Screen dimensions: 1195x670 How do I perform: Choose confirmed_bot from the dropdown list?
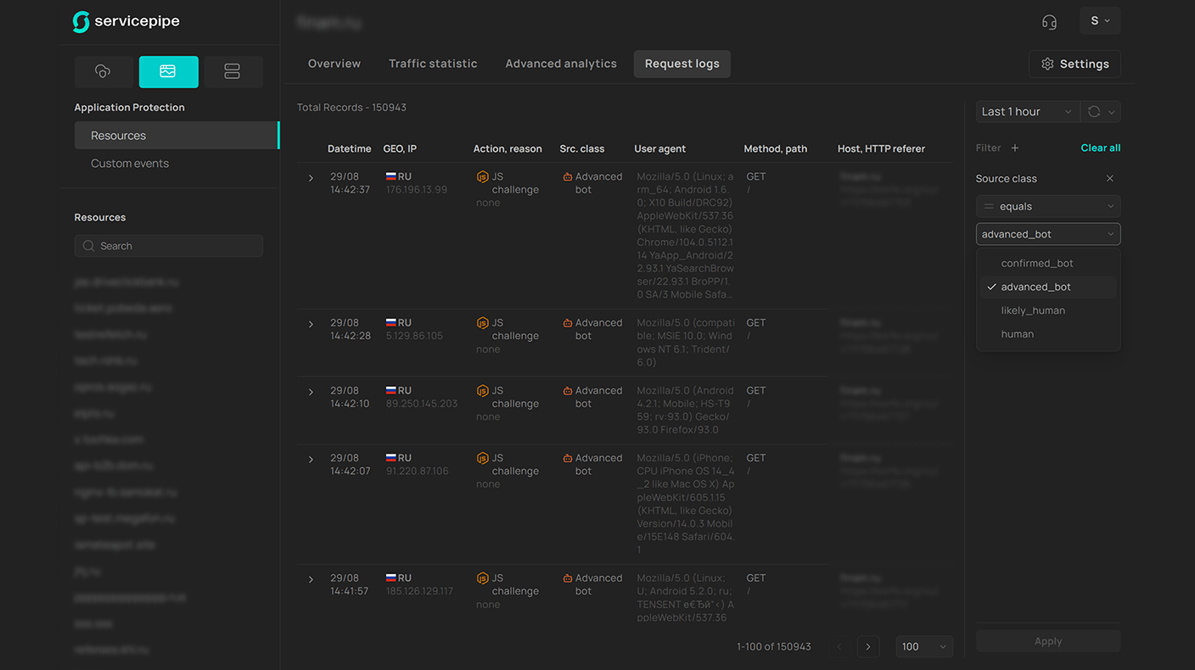pos(1037,264)
